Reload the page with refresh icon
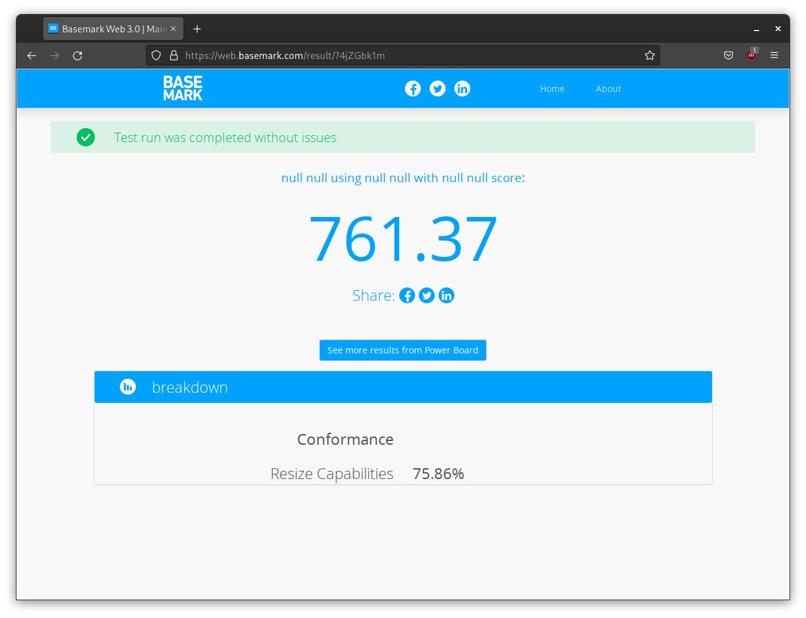806x618 pixels. pyautogui.click(x=77, y=56)
